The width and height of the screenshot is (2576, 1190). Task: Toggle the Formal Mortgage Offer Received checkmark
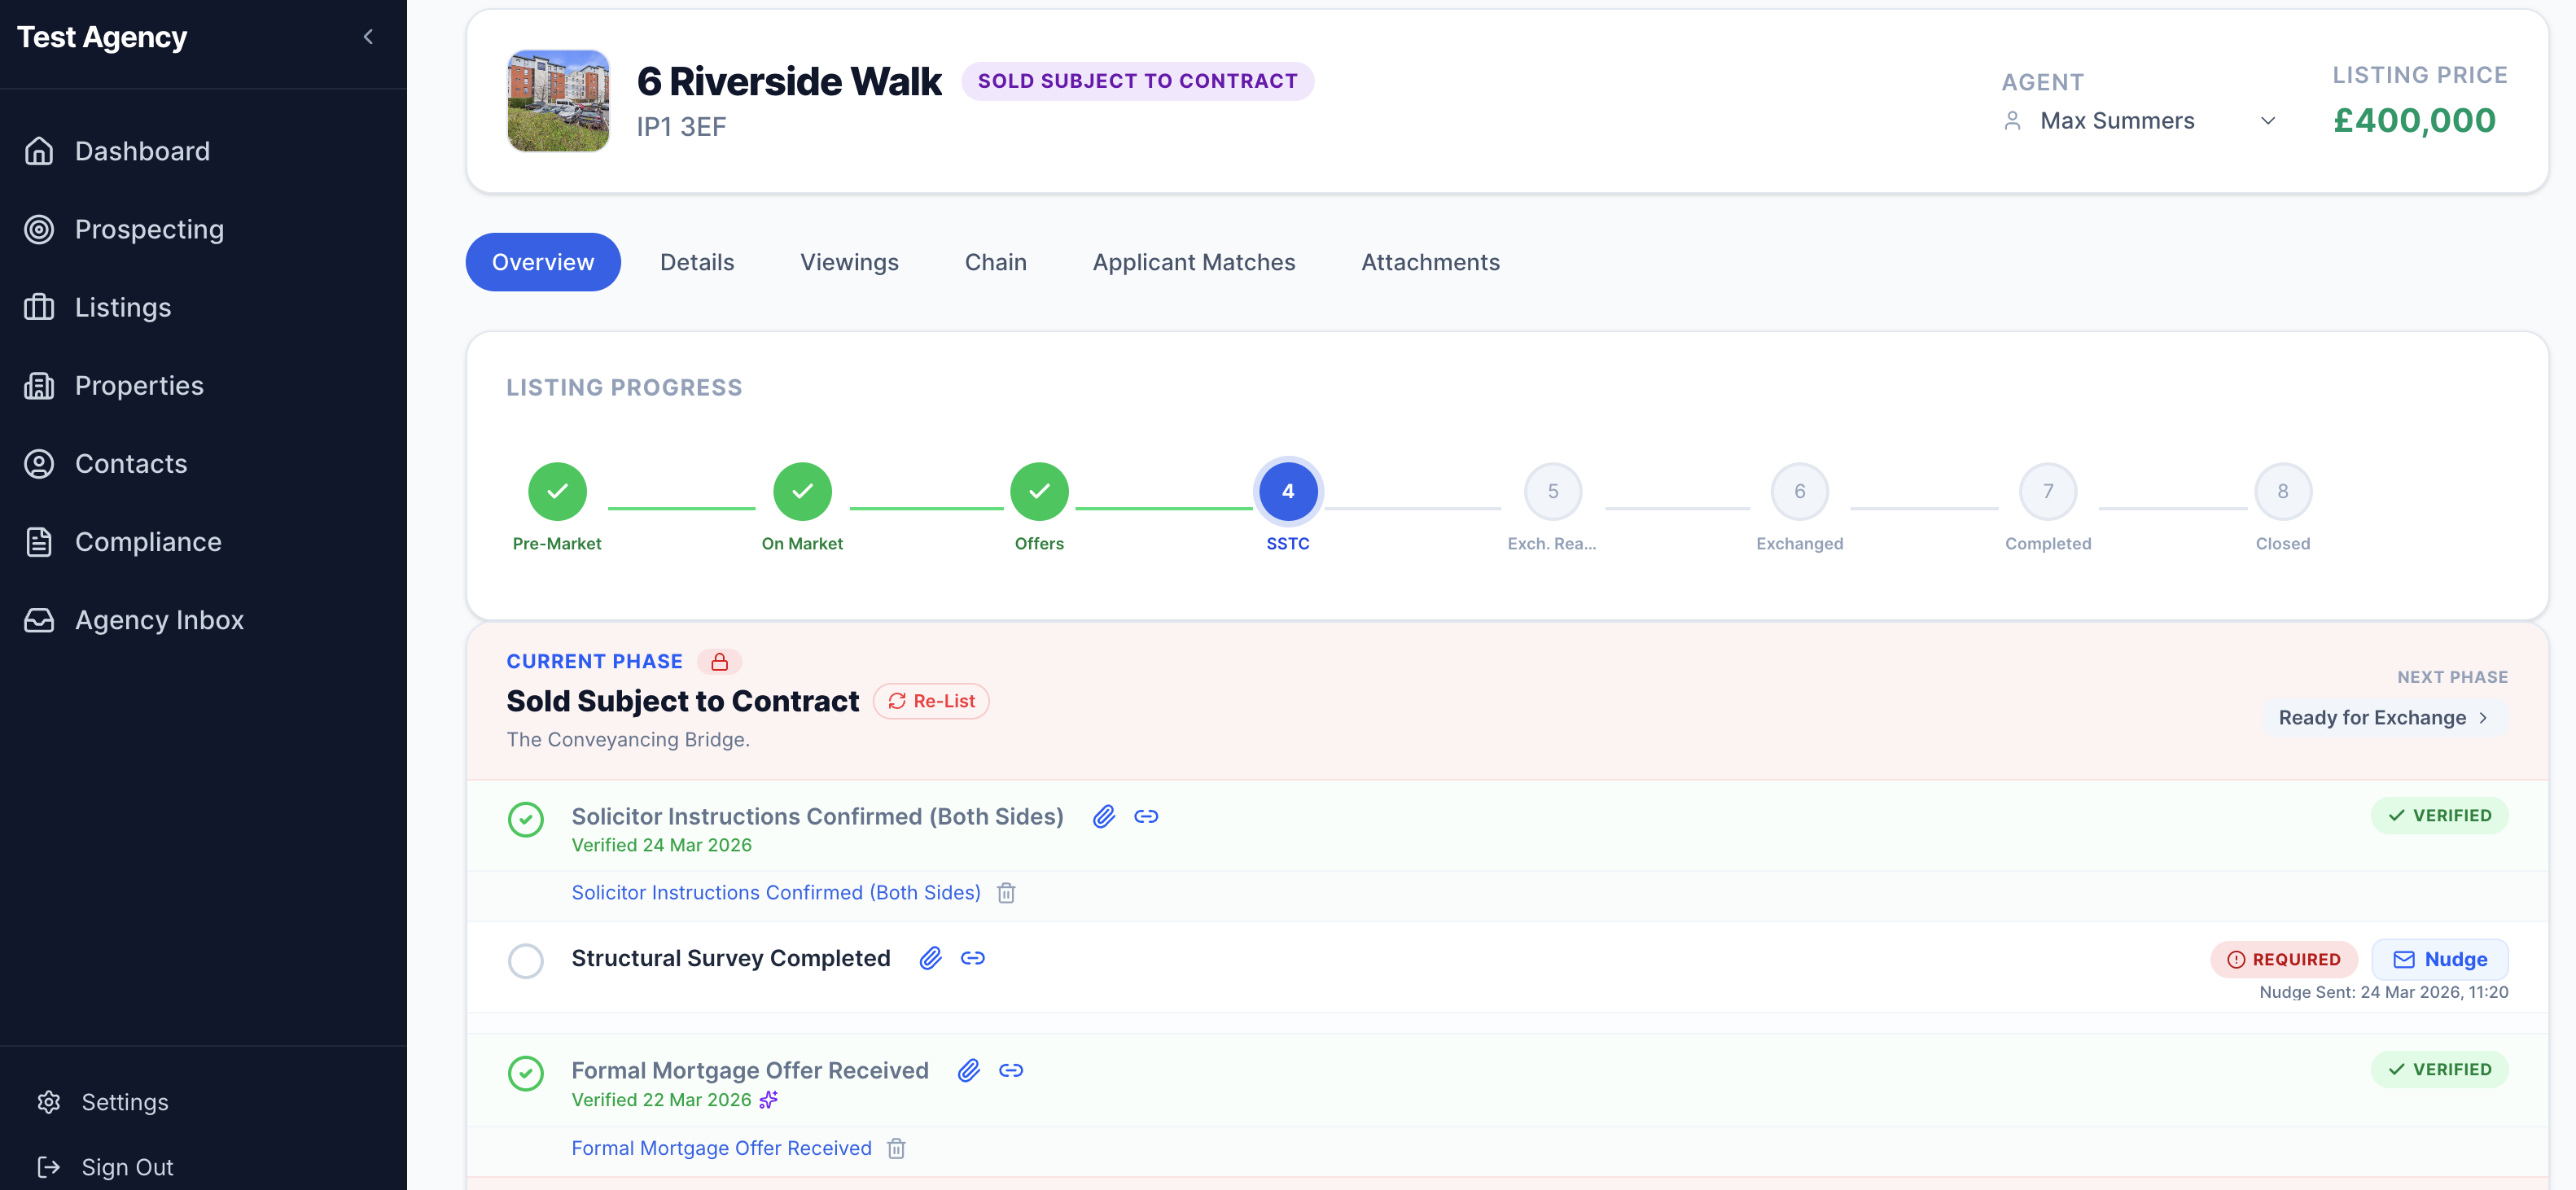525,1073
